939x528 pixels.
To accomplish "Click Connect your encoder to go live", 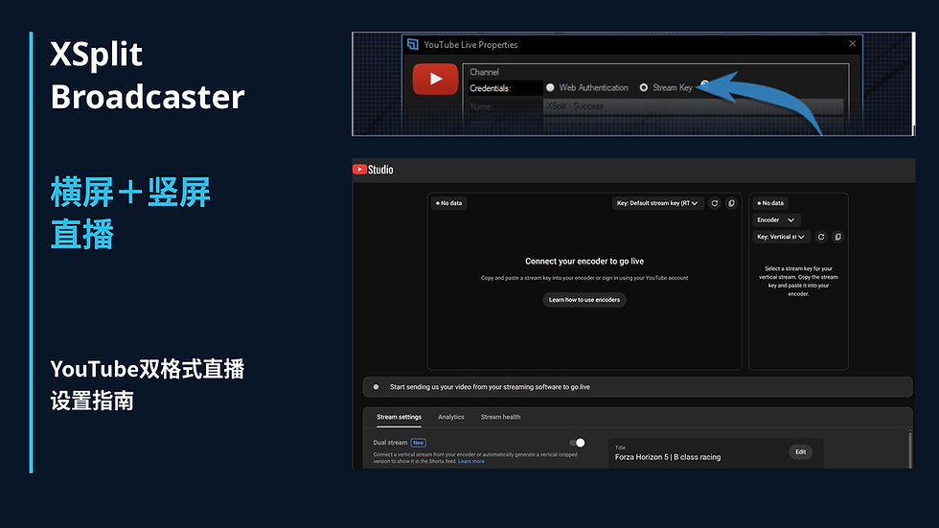I will click(584, 261).
